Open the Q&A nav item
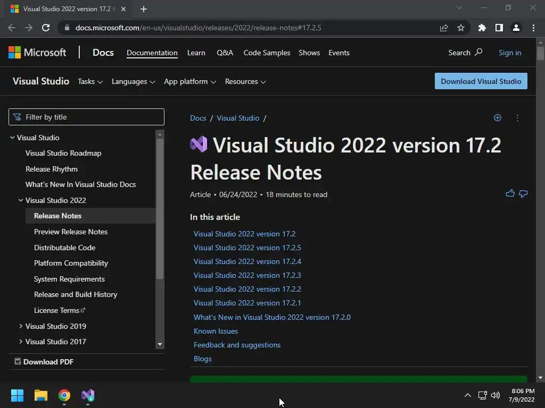This screenshot has height=408, width=545. click(x=225, y=53)
